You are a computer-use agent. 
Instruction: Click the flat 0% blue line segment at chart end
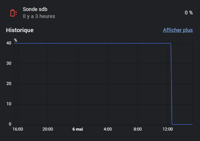pyautogui.click(x=182, y=124)
